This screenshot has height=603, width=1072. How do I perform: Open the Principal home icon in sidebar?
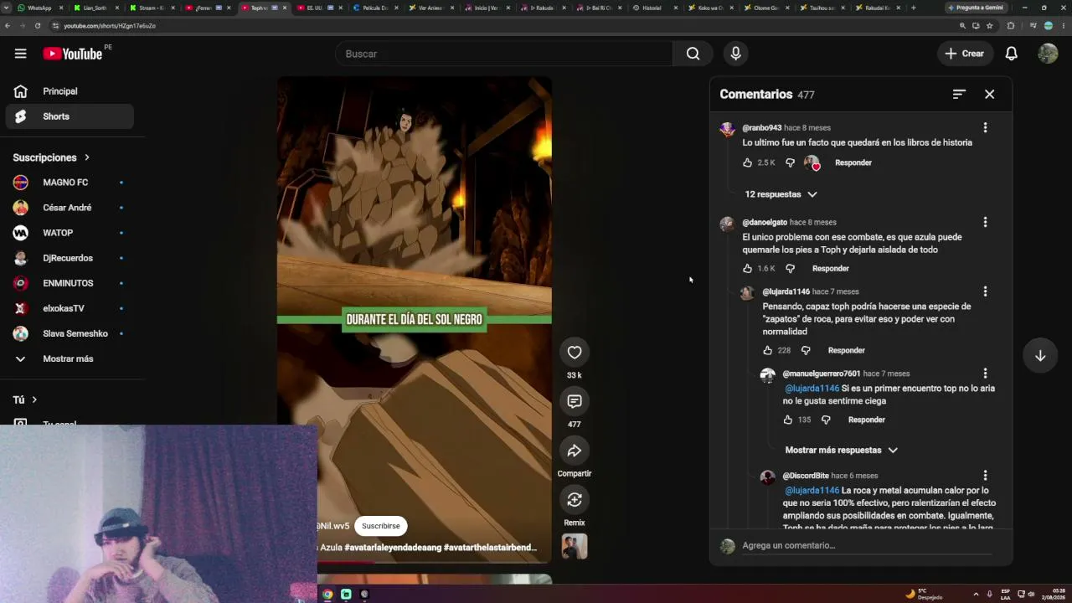coord(20,91)
